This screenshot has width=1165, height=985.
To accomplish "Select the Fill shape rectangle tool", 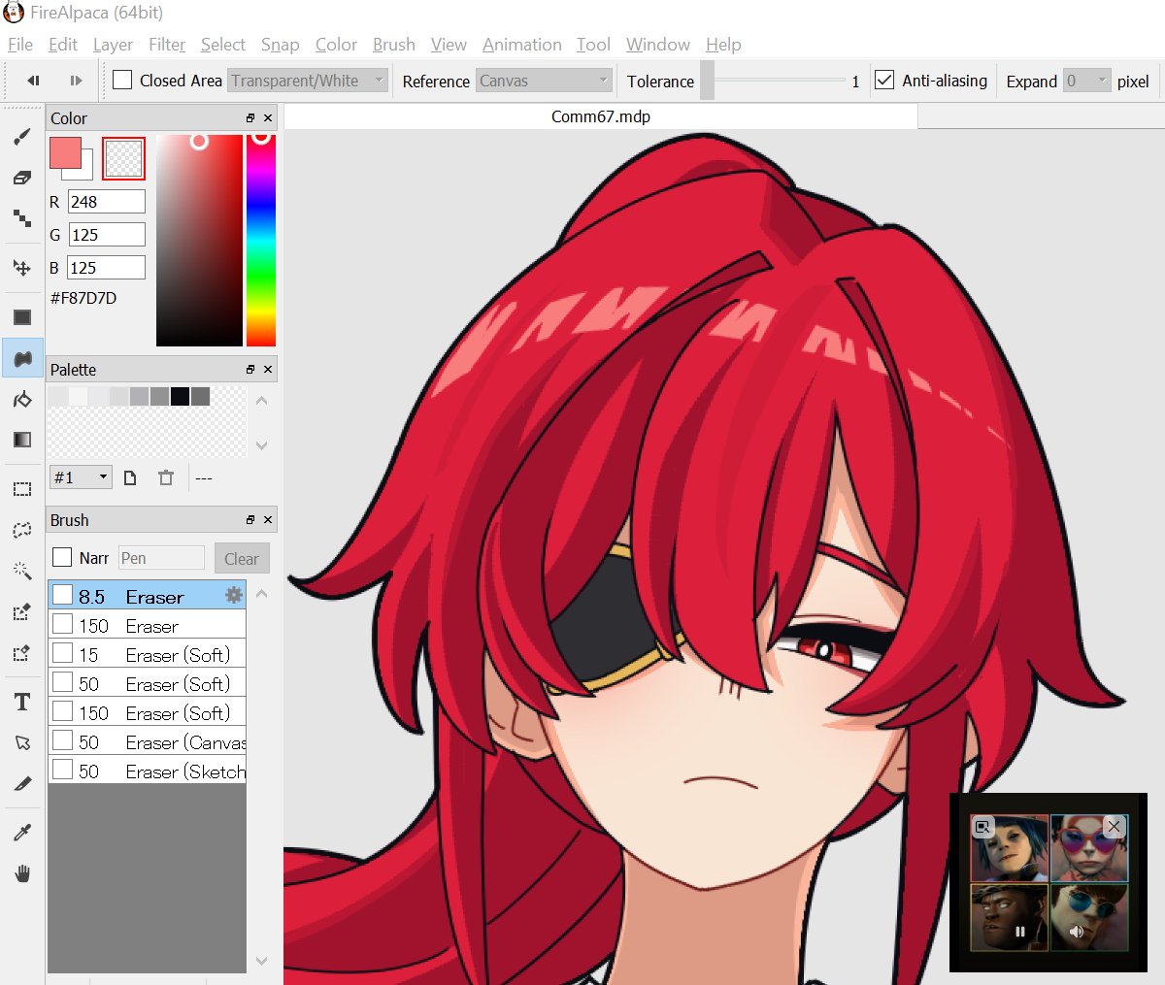I will click(x=22, y=317).
